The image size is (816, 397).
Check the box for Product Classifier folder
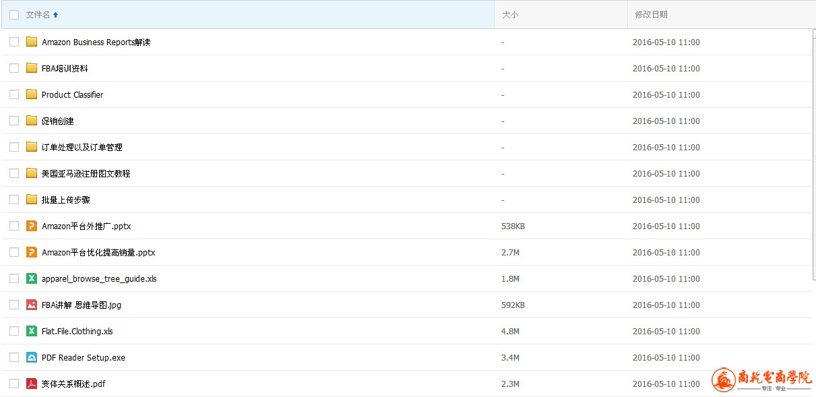pyautogui.click(x=14, y=94)
